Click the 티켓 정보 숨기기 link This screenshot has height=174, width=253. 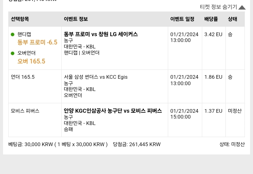point(218,7)
